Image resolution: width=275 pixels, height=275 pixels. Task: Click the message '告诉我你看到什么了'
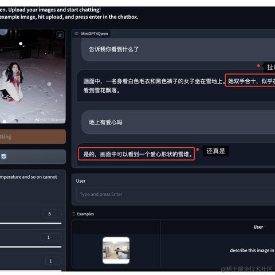tap(114, 49)
